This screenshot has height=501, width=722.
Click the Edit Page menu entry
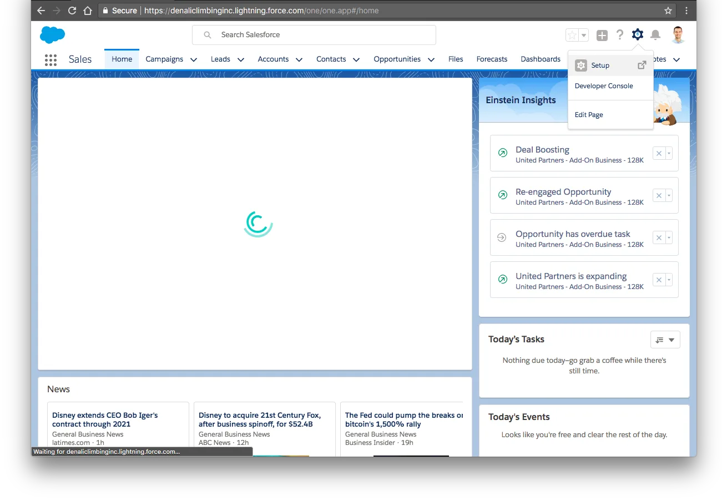coord(589,114)
